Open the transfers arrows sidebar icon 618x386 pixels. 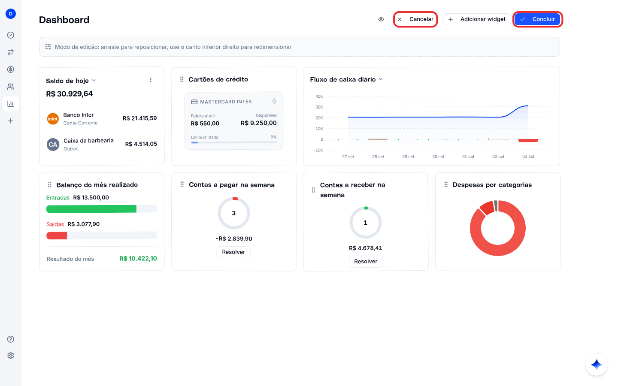coord(11,52)
